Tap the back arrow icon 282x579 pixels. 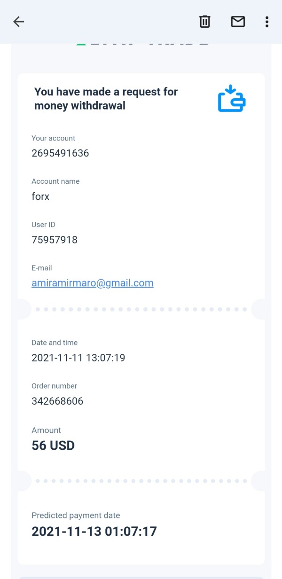click(x=19, y=22)
